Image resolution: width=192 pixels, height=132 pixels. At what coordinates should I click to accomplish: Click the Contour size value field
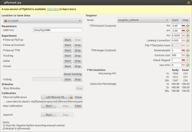176,55
